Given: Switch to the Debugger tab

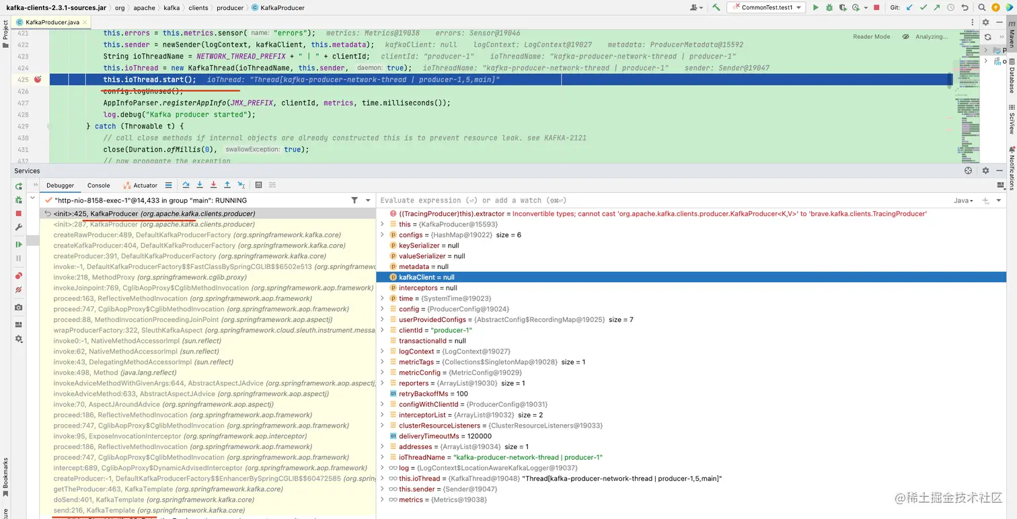Looking at the screenshot, I should click(60, 185).
